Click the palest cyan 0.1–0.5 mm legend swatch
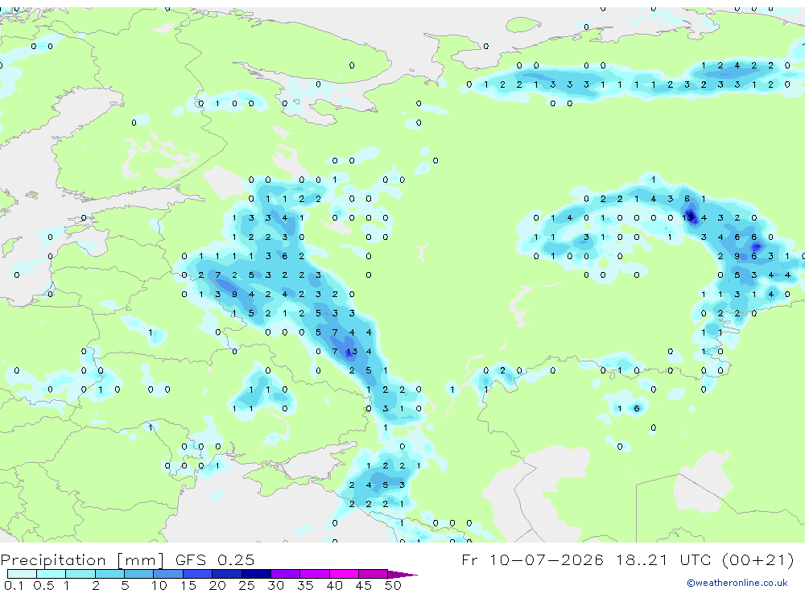 [x=22, y=574]
